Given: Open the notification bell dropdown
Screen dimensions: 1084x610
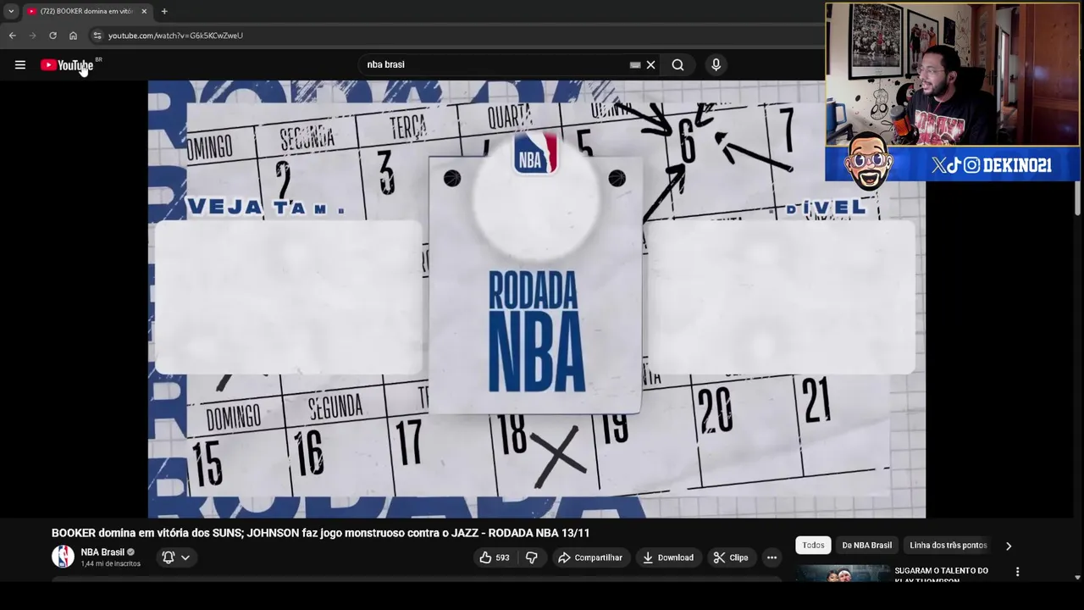Looking at the screenshot, I should 176,557.
